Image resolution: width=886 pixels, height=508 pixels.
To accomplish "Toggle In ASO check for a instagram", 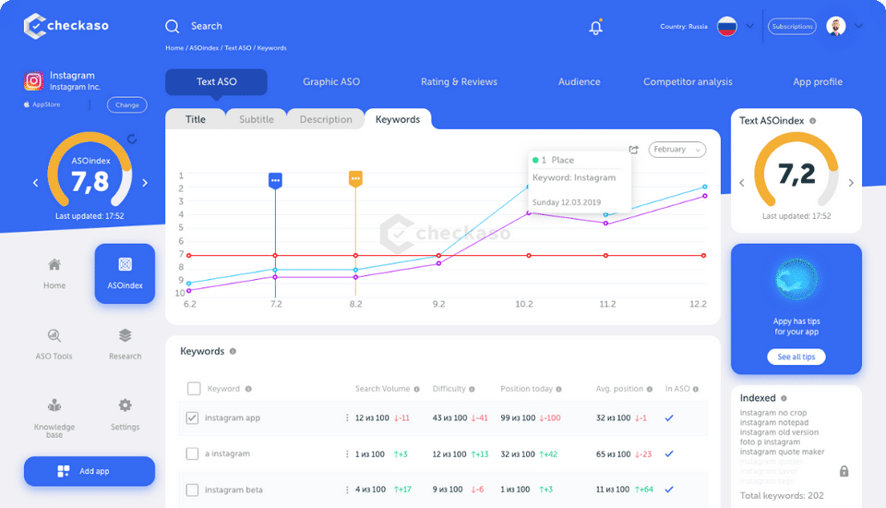I will pos(669,454).
